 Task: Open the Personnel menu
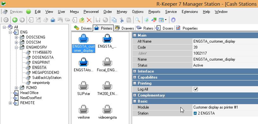(91, 12)
